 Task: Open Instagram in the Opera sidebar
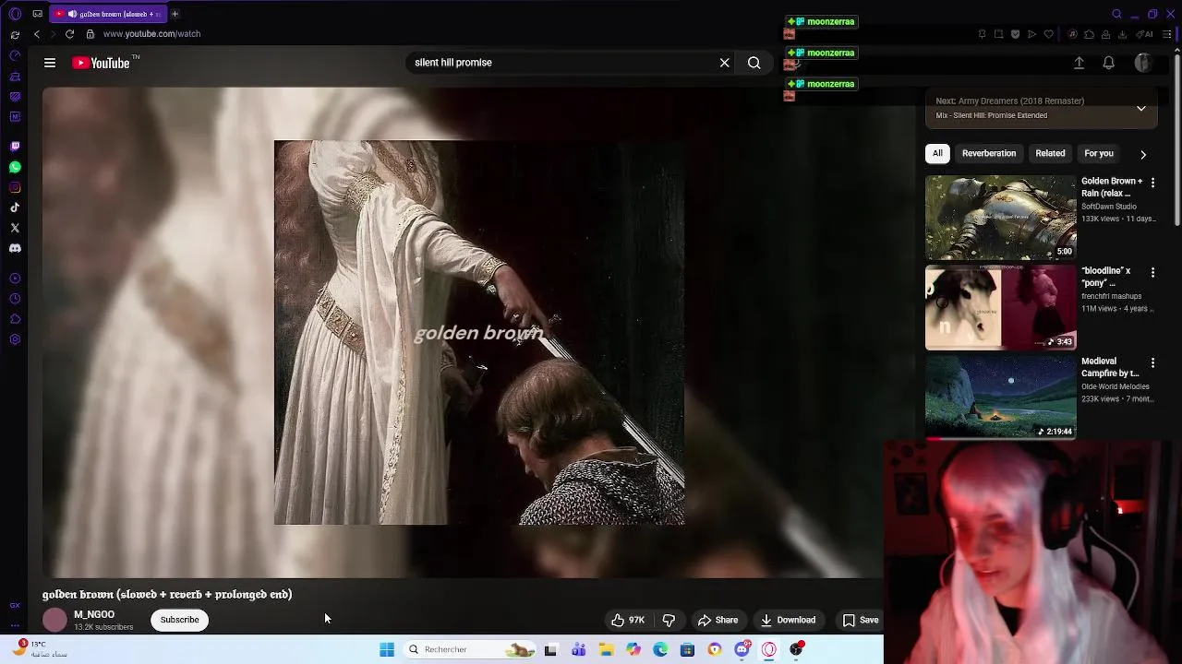point(15,187)
